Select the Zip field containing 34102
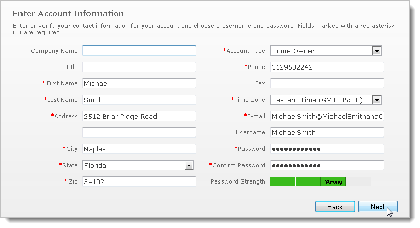Viewport: 420px width, 228px height. coord(139,181)
